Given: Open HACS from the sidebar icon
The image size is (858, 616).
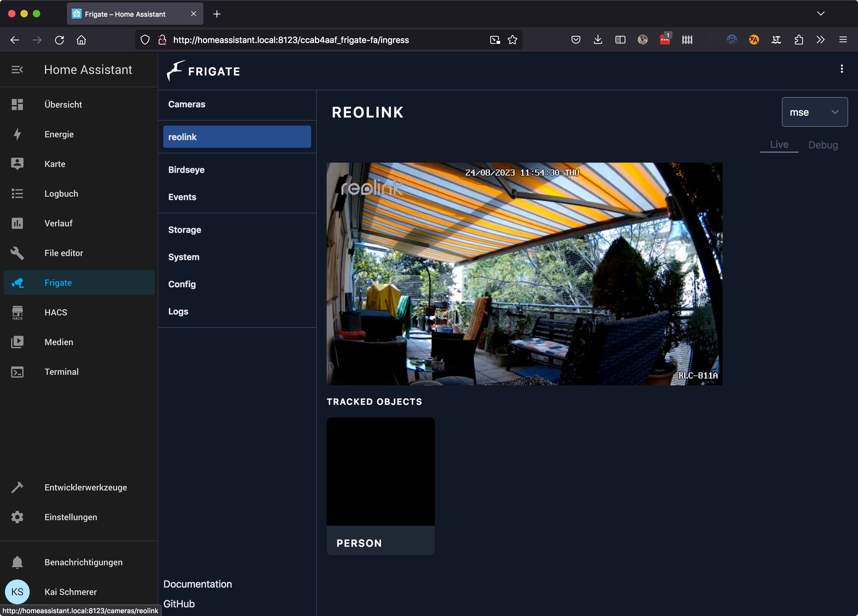Looking at the screenshot, I should pyautogui.click(x=17, y=312).
